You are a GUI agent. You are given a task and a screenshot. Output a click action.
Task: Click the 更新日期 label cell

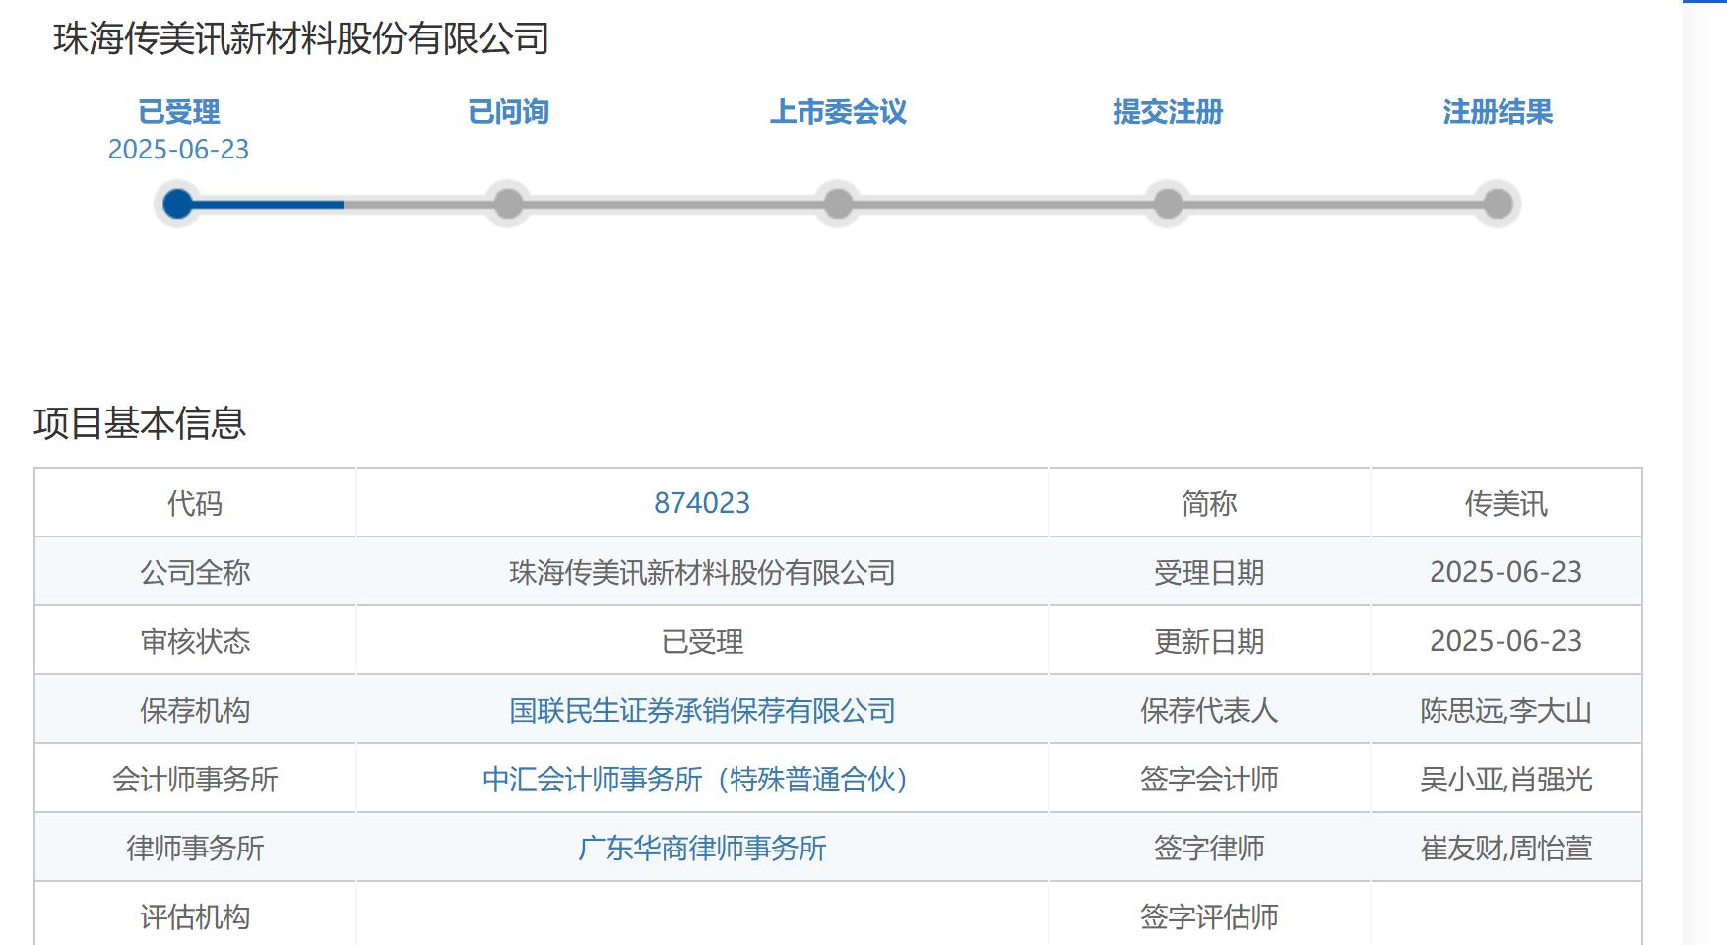pos(1209,641)
